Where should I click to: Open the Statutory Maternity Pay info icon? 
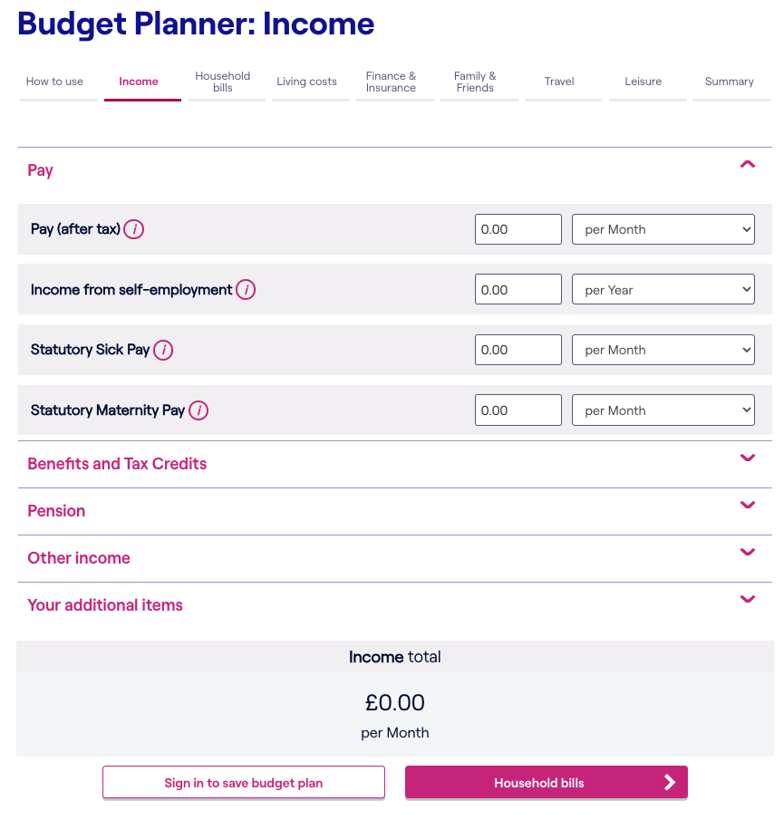198,410
